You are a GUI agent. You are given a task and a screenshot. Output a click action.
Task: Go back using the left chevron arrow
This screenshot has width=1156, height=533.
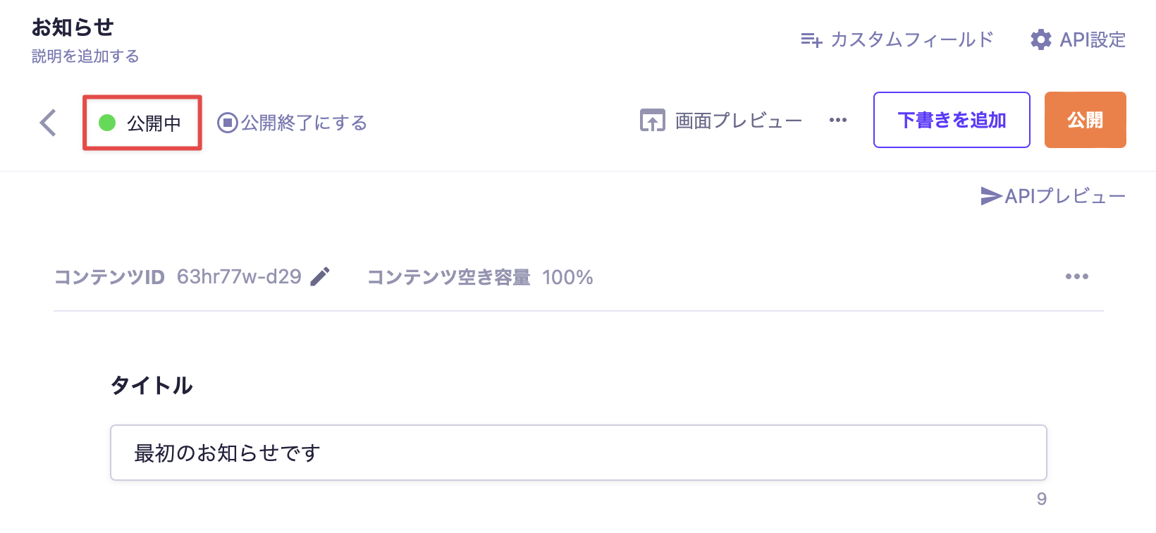point(48,123)
